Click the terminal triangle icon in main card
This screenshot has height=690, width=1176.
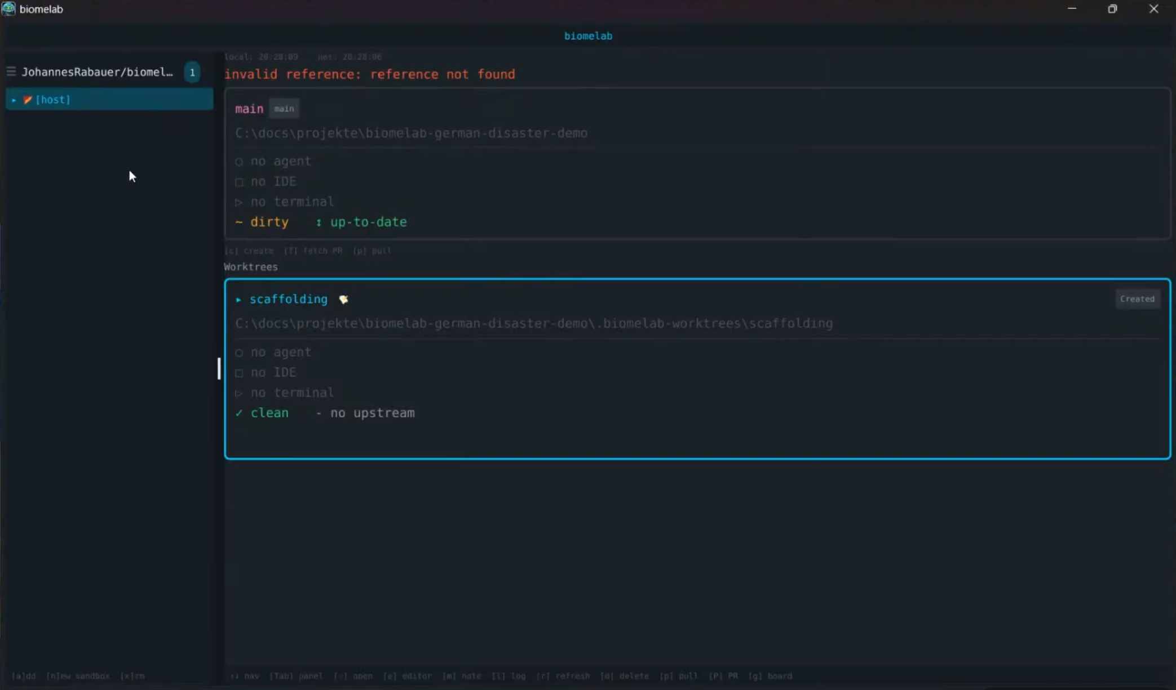coord(239,202)
